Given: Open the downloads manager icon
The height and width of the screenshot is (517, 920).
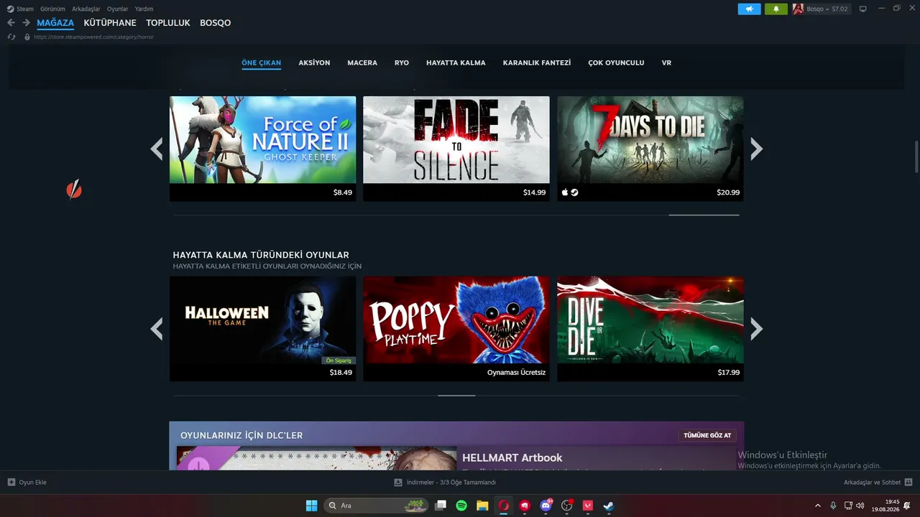Looking at the screenshot, I should (x=398, y=483).
